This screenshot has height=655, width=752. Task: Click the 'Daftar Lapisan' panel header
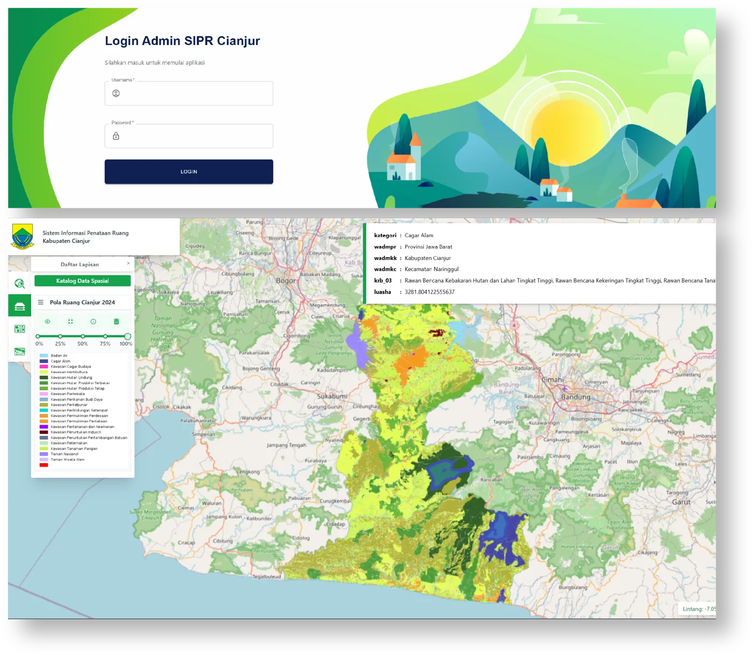[79, 264]
